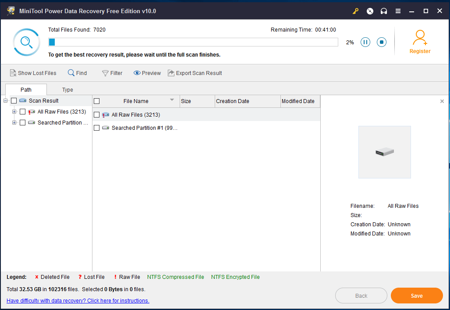This screenshot has width=450, height=310.
Task: Click the headphones support icon
Action: pyautogui.click(x=384, y=11)
